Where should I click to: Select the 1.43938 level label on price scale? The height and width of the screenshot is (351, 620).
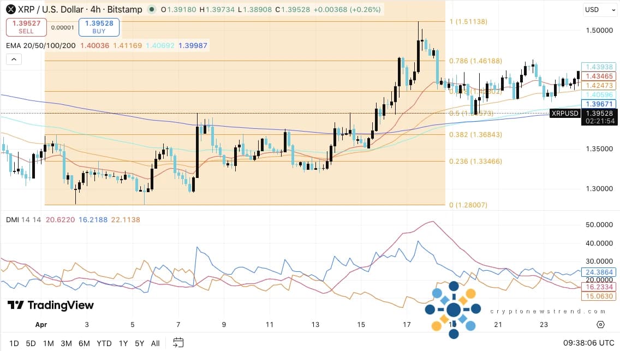pyautogui.click(x=599, y=66)
